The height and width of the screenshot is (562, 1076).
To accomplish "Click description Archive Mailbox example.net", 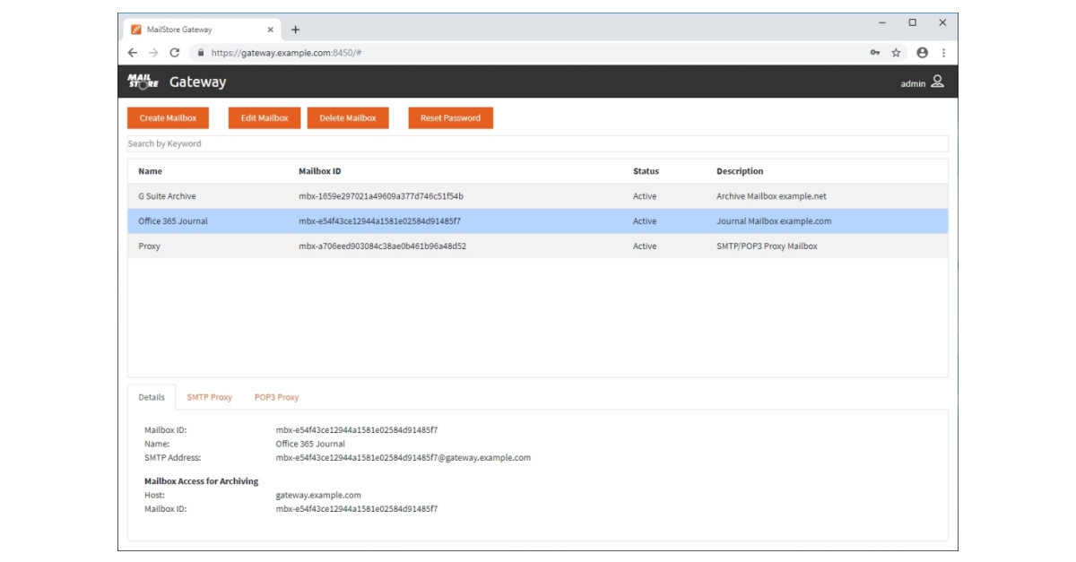I will pyautogui.click(x=771, y=196).
